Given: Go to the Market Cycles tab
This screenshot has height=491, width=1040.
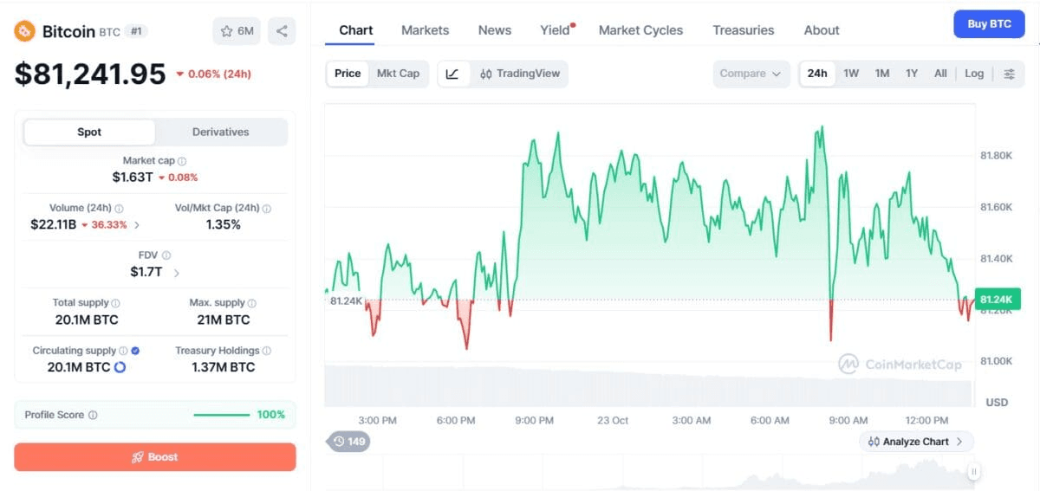Looking at the screenshot, I should tap(640, 30).
